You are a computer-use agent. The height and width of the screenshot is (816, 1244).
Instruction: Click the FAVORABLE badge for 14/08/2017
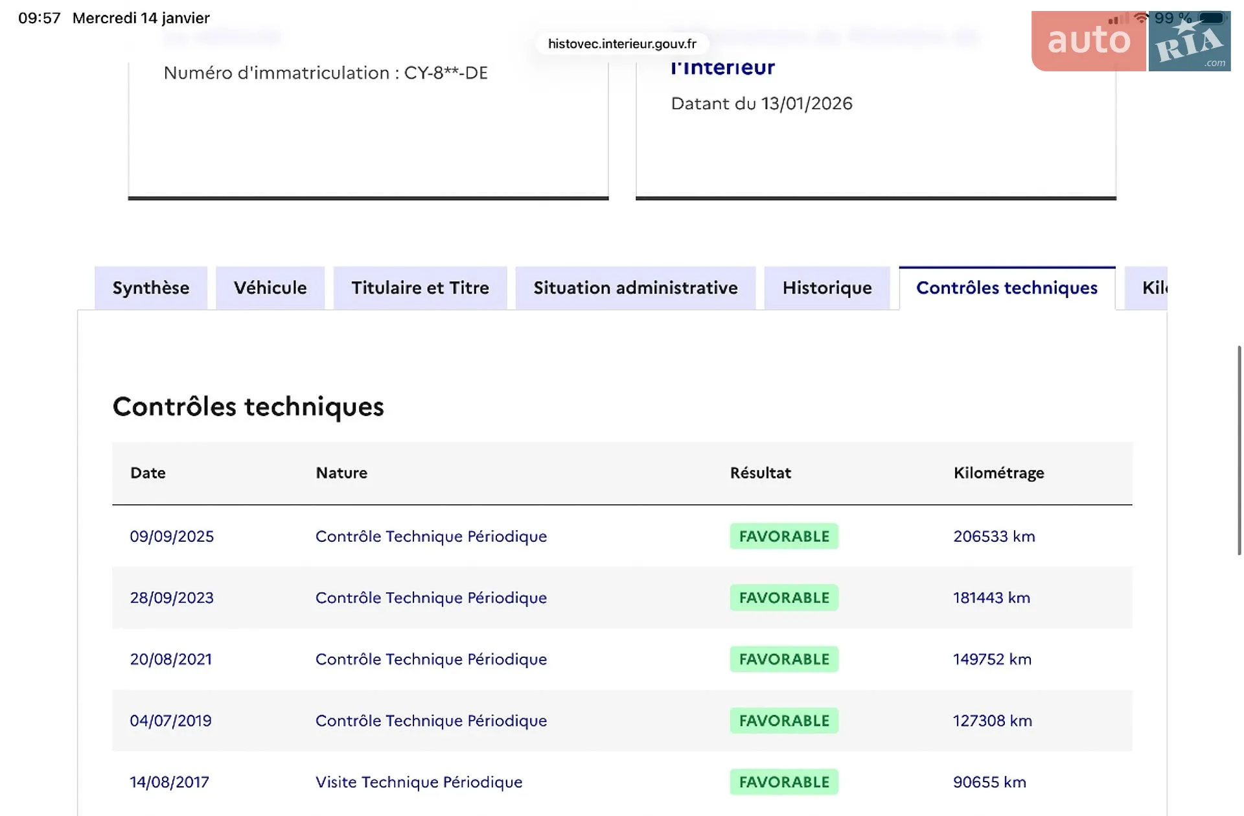(784, 782)
